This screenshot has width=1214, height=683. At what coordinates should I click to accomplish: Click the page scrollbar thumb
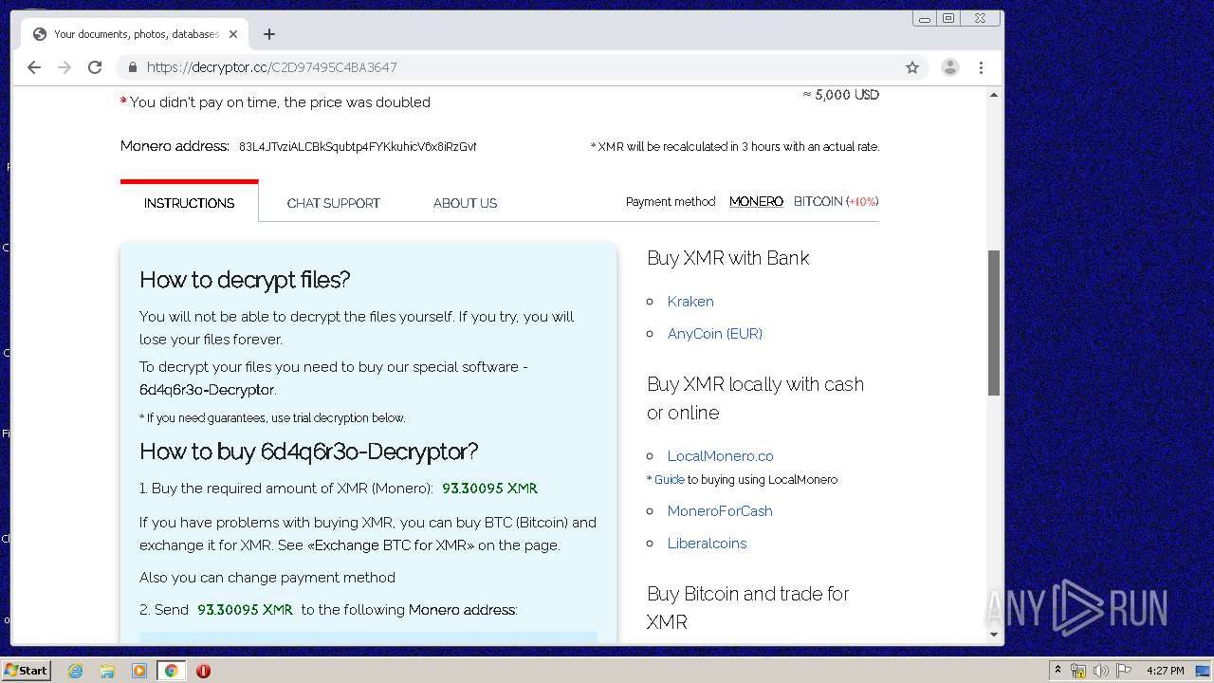pos(994,323)
